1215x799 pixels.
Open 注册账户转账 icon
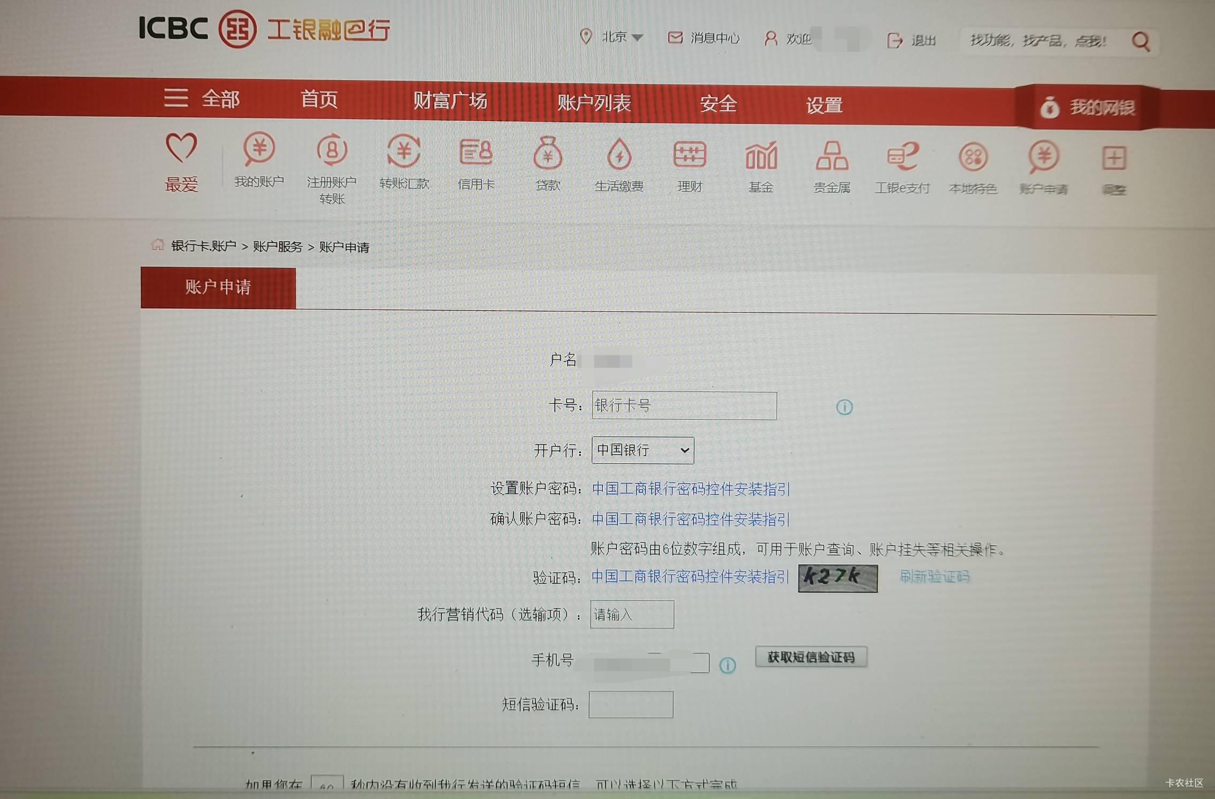332,150
